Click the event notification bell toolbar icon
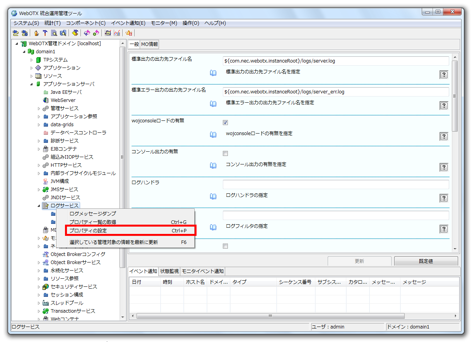Image resolution: width=472 pixels, height=342 pixels. pos(128,33)
